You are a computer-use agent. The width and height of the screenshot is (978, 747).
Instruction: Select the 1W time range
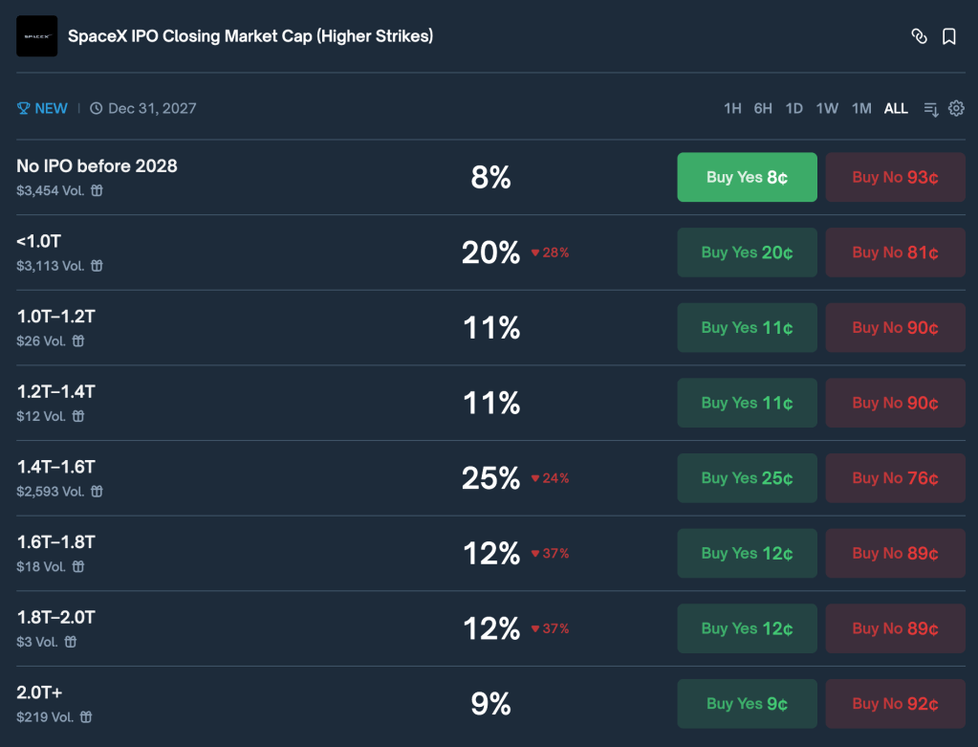tap(827, 109)
